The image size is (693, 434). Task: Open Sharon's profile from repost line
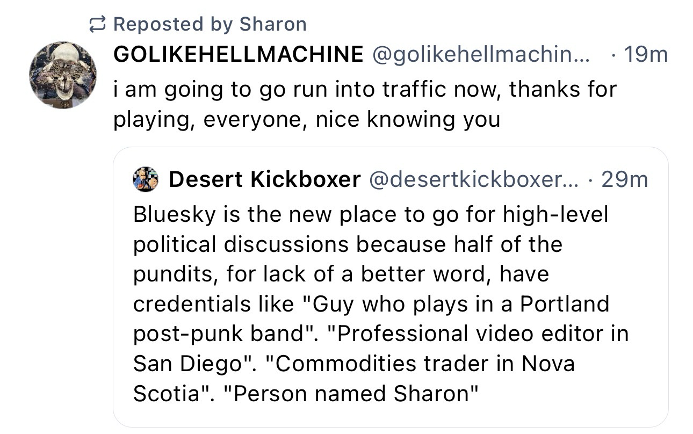[x=273, y=24]
